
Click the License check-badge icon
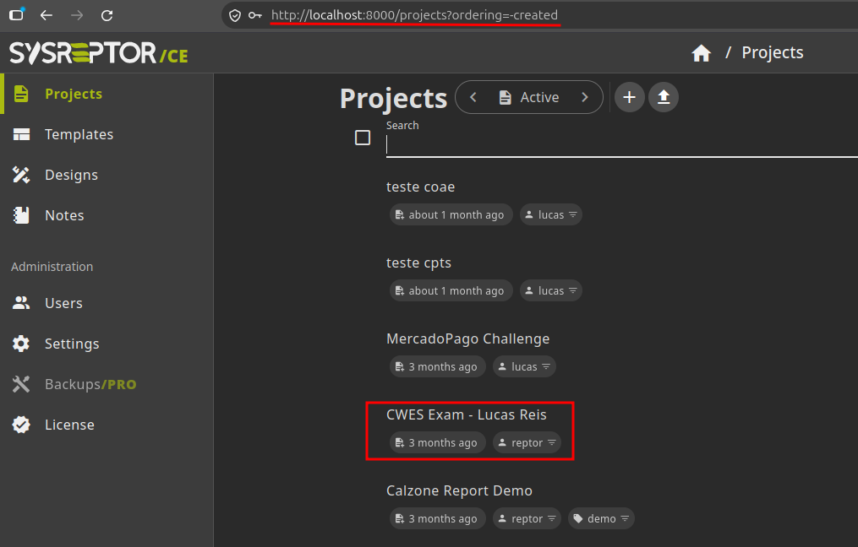[21, 425]
